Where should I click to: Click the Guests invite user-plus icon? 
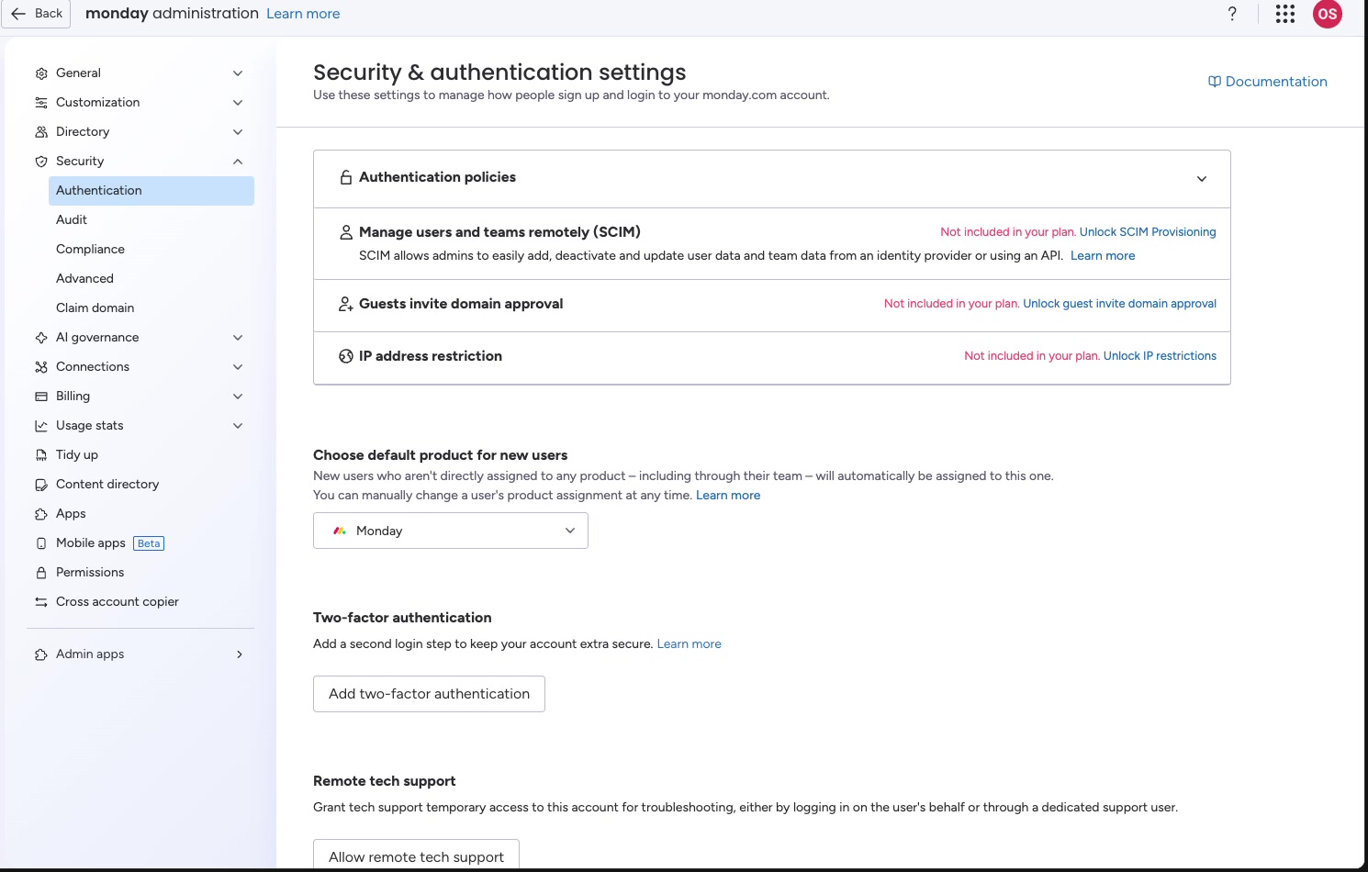[346, 304]
